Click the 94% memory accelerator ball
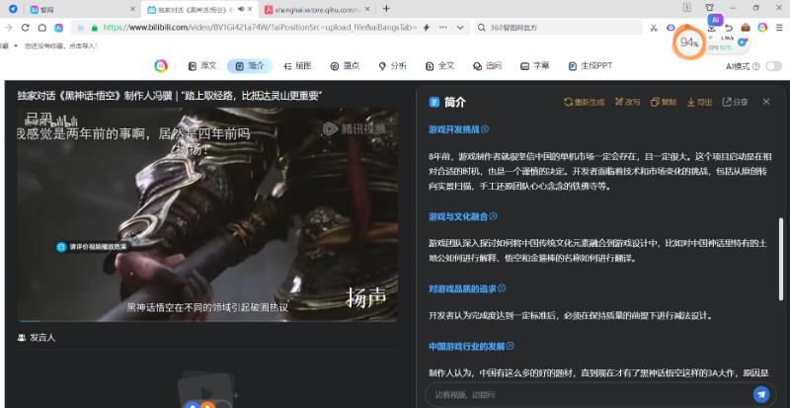This screenshot has height=408, width=790. tap(688, 43)
